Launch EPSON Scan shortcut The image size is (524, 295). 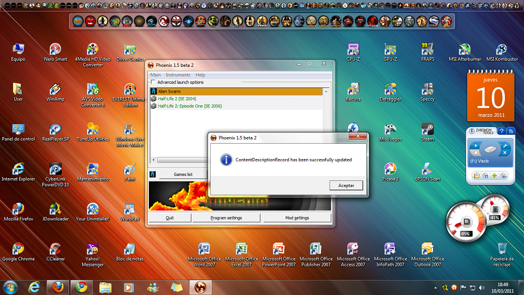click(x=428, y=172)
